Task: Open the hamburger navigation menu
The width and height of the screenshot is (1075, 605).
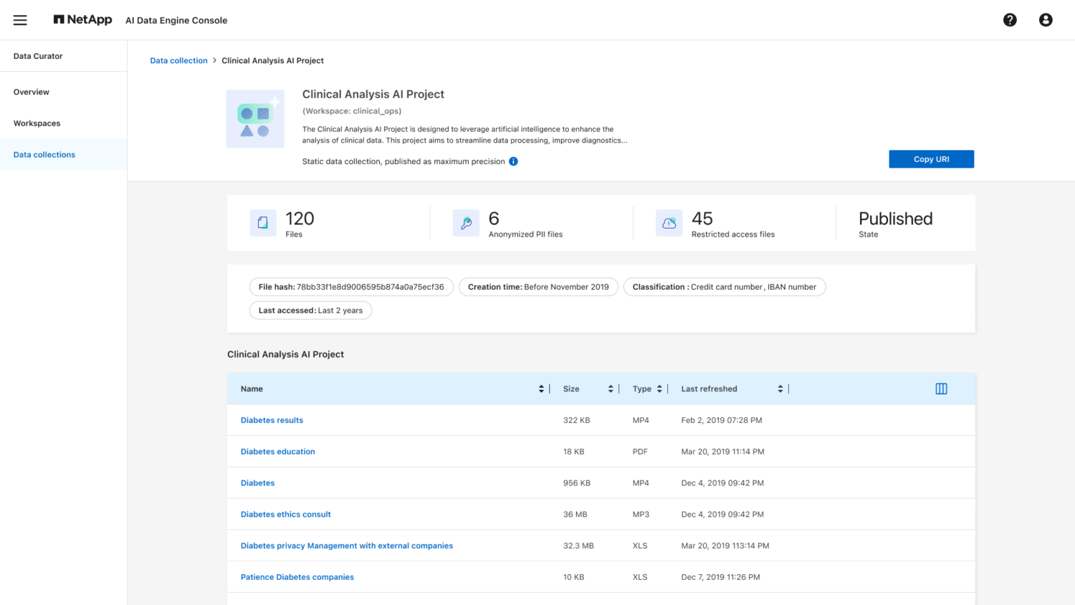Action: pyautogui.click(x=20, y=20)
